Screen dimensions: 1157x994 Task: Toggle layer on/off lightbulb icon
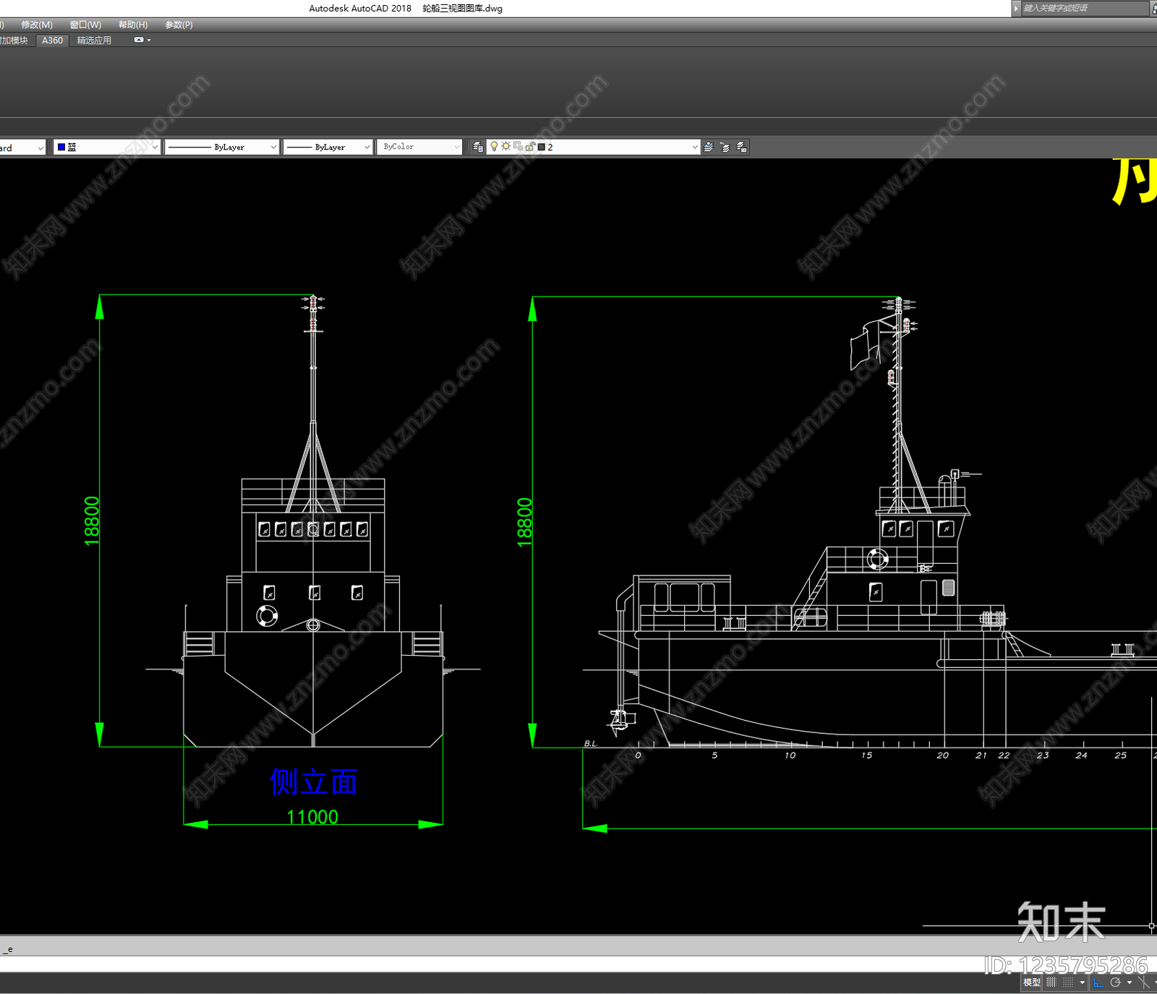[494, 147]
